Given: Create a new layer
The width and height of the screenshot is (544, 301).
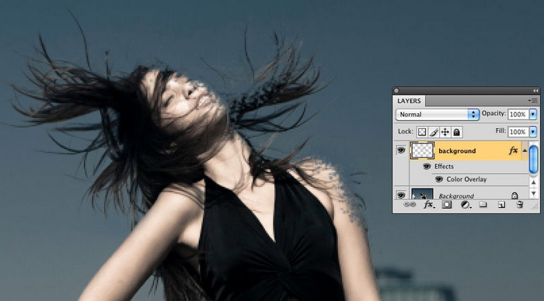Looking at the screenshot, I should [501, 205].
